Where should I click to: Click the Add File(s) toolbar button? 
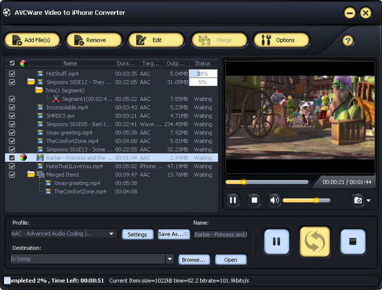click(32, 40)
